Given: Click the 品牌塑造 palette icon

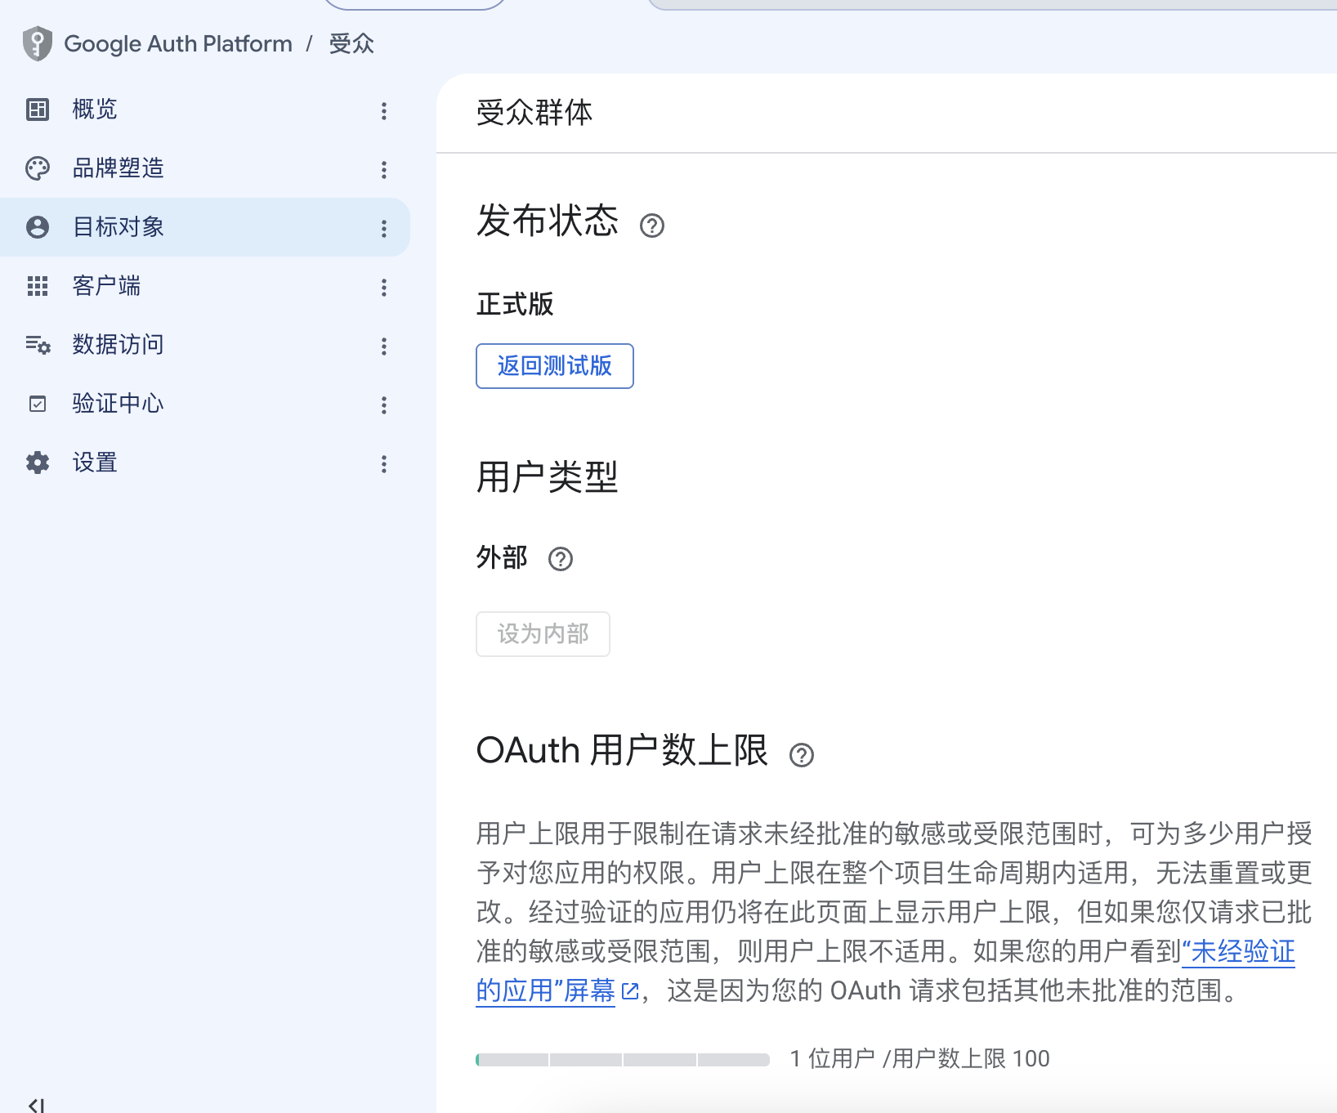Looking at the screenshot, I should pos(38,168).
